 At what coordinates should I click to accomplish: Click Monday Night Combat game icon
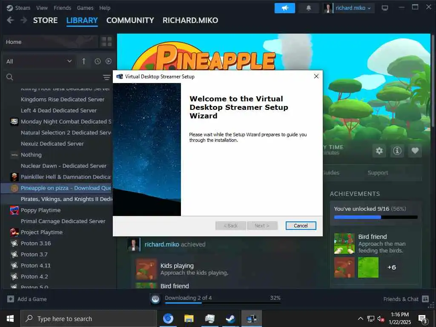14,121
